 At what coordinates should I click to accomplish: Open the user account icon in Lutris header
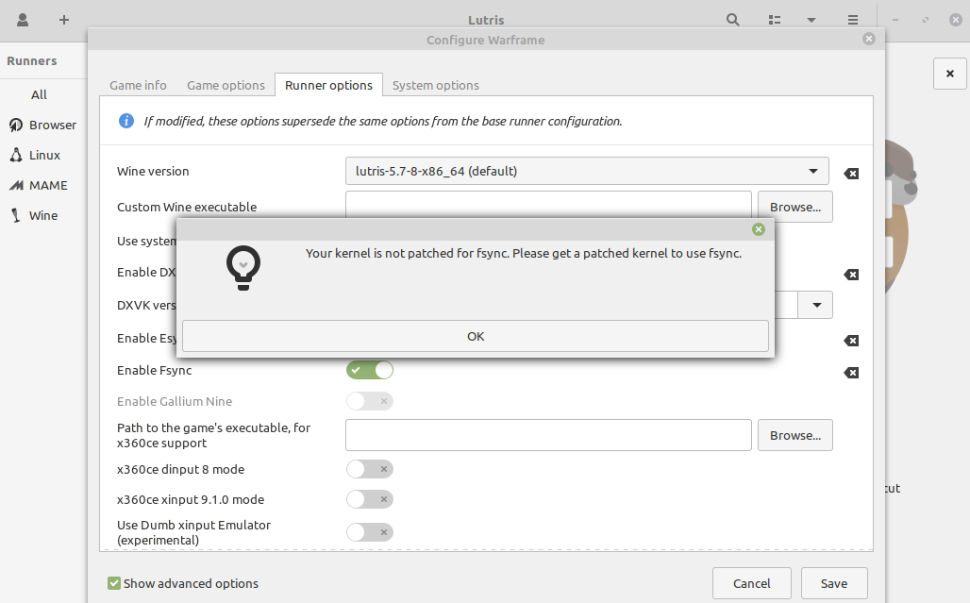pyautogui.click(x=23, y=20)
